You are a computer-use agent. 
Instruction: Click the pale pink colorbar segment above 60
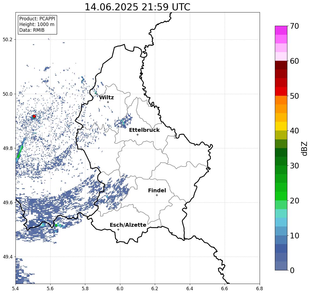tap(281, 56)
